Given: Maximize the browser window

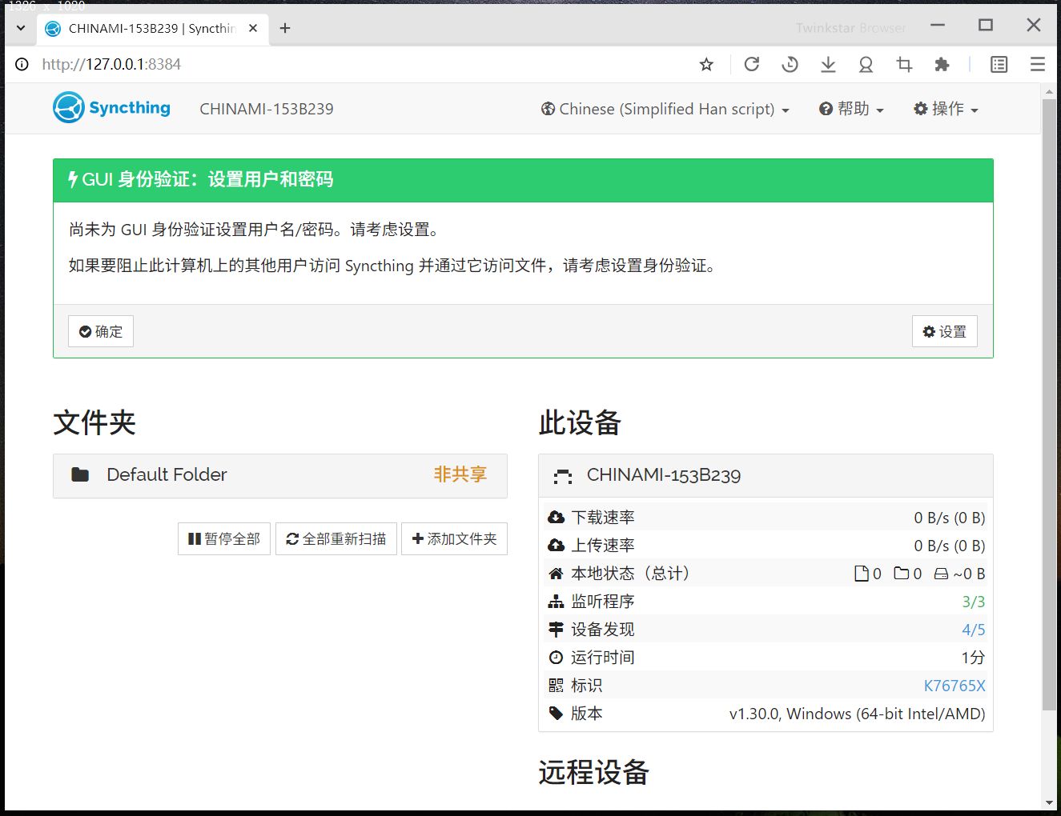Looking at the screenshot, I should coord(986,26).
